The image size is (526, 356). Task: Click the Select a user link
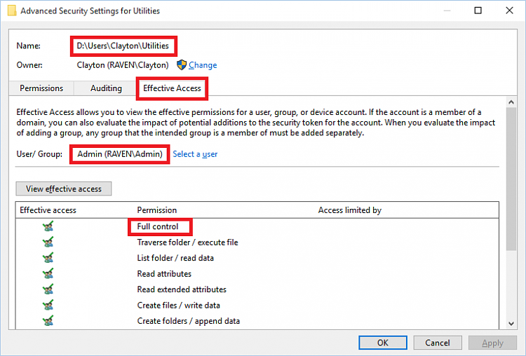[x=195, y=154]
